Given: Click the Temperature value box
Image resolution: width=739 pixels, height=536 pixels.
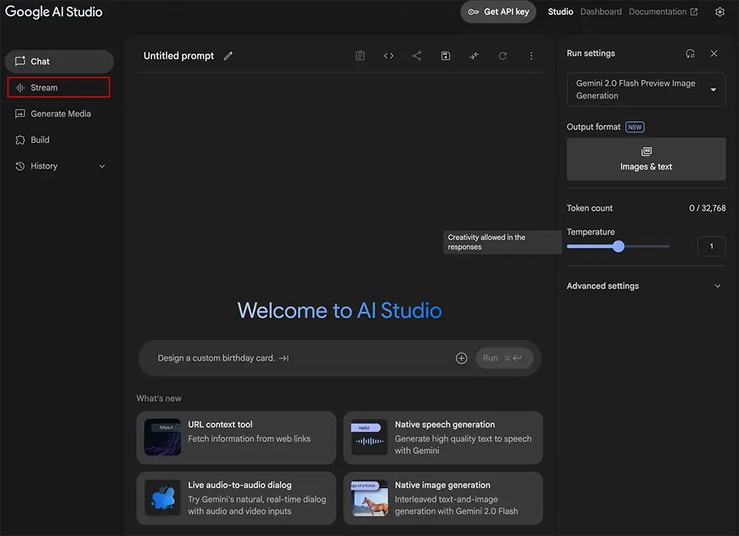Looking at the screenshot, I should 711,246.
